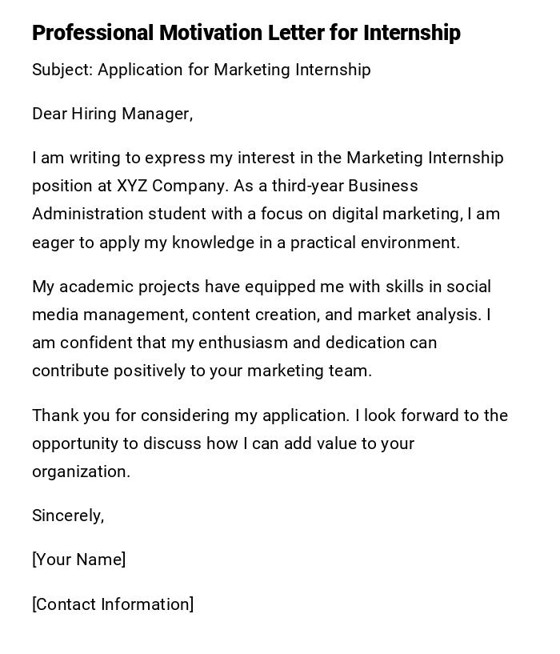Click the words 'market analysis.'
560x654 pixels.
pos(419,315)
